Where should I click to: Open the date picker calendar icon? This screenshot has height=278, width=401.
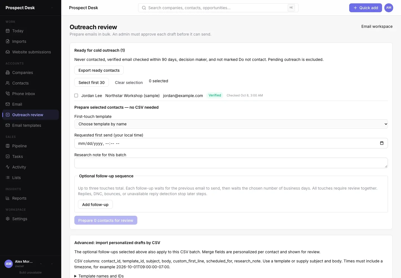coord(382,143)
